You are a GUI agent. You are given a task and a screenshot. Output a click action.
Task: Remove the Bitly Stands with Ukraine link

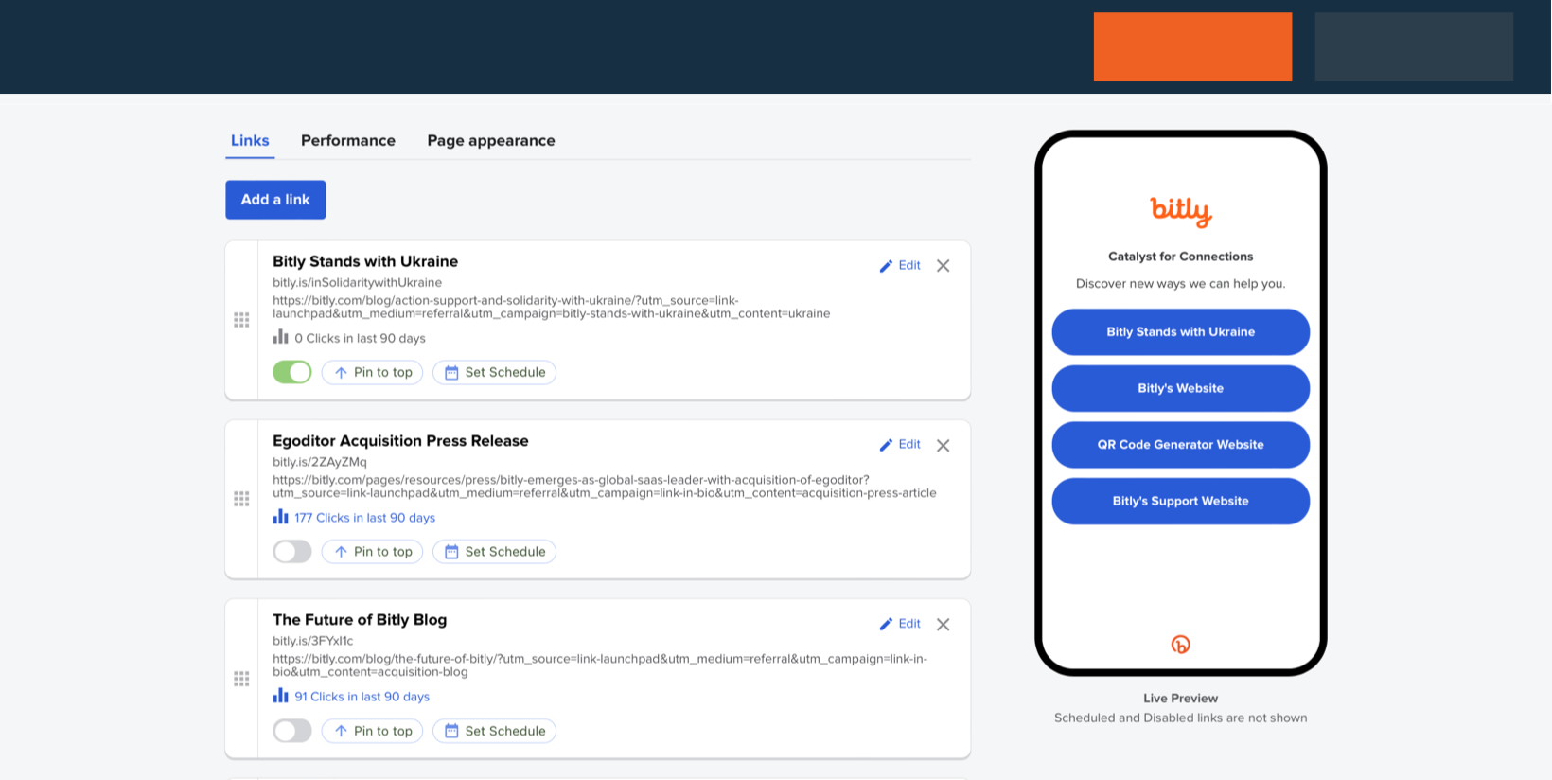click(943, 266)
